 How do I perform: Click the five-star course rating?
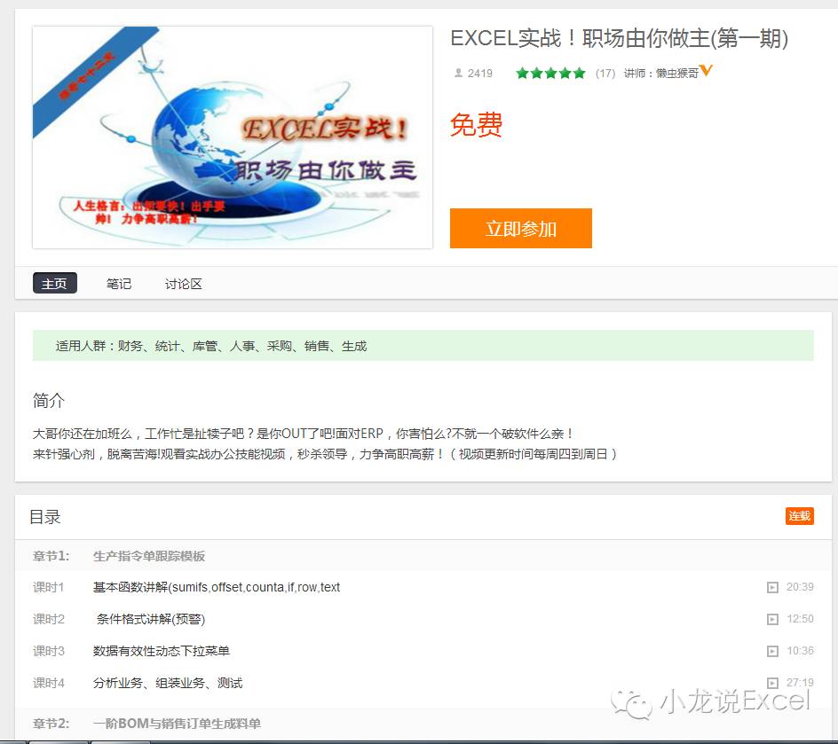coord(550,73)
